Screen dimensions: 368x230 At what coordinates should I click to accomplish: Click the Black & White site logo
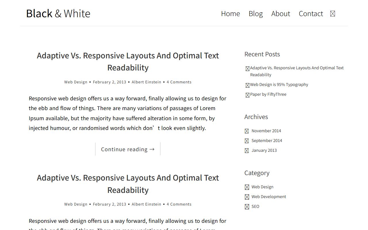click(x=58, y=14)
